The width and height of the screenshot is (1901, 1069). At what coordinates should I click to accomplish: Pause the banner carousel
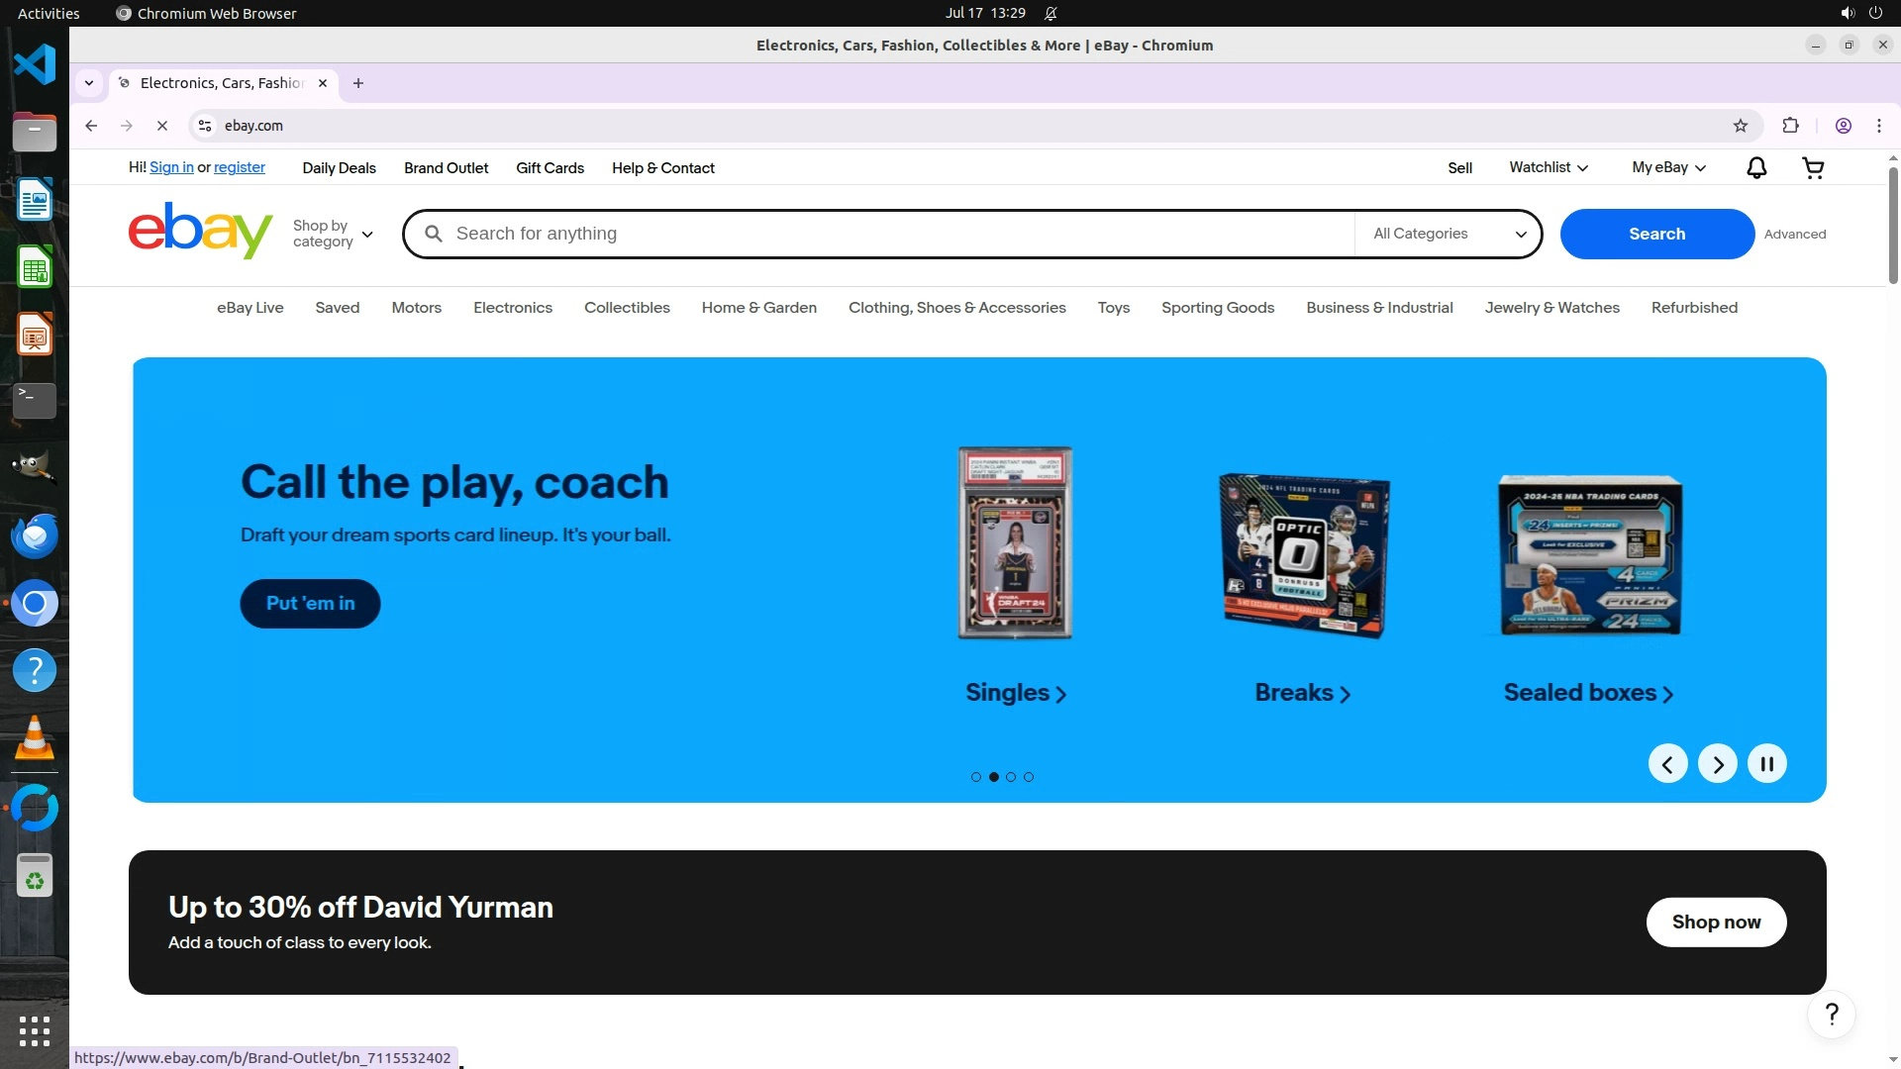coord(1766,763)
